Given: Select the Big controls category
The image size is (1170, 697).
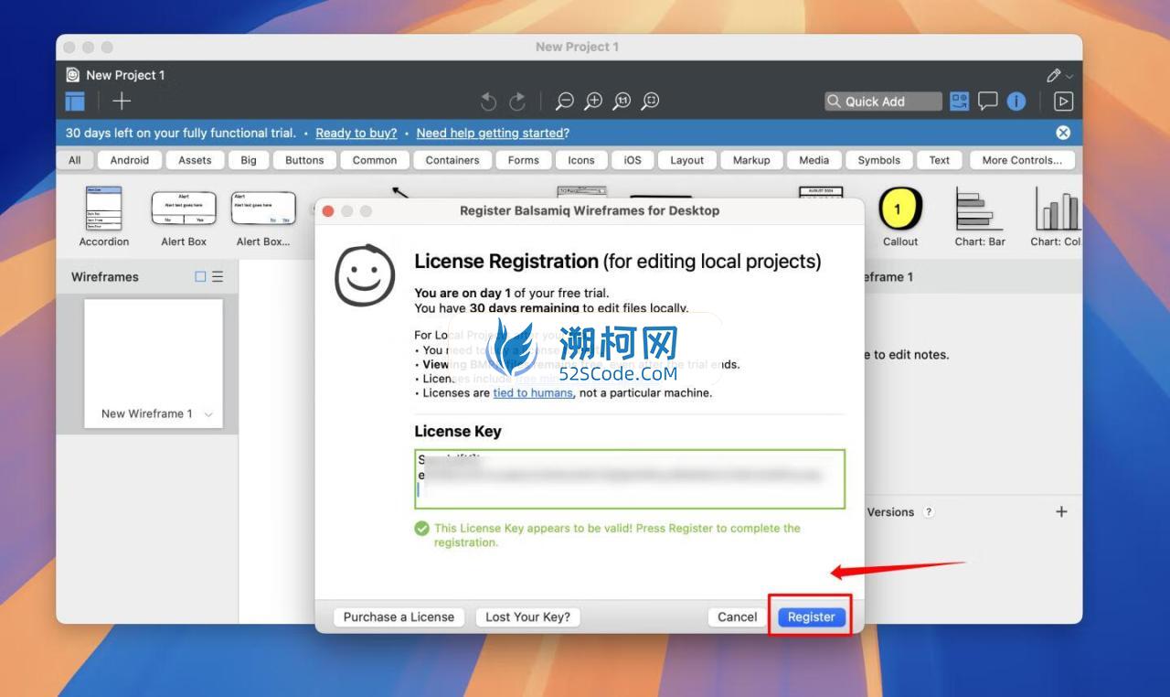Looking at the screenshot, I should click(x=249, y=160).
